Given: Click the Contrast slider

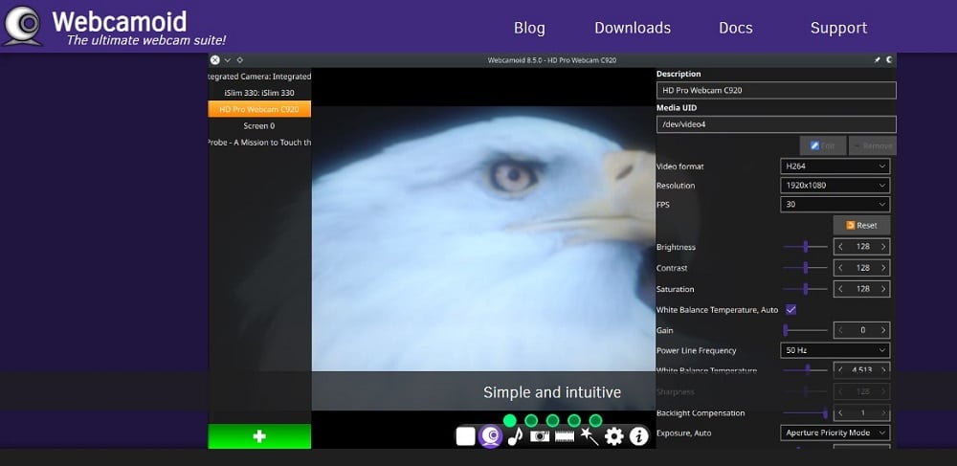Looking at the screenshot, I should coord(805,267).
